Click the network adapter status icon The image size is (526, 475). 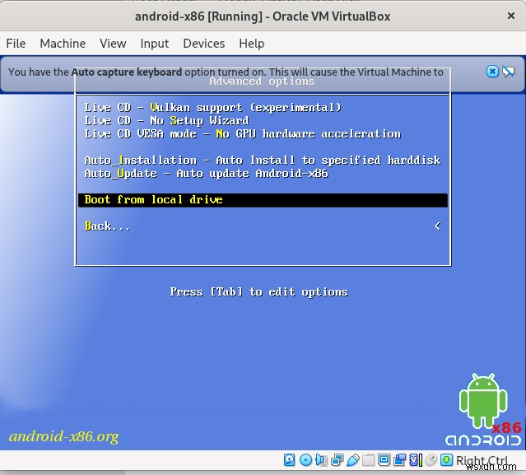point(337,460)
